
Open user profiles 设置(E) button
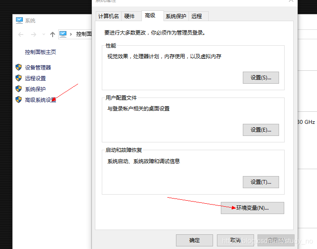pos(261,130)
